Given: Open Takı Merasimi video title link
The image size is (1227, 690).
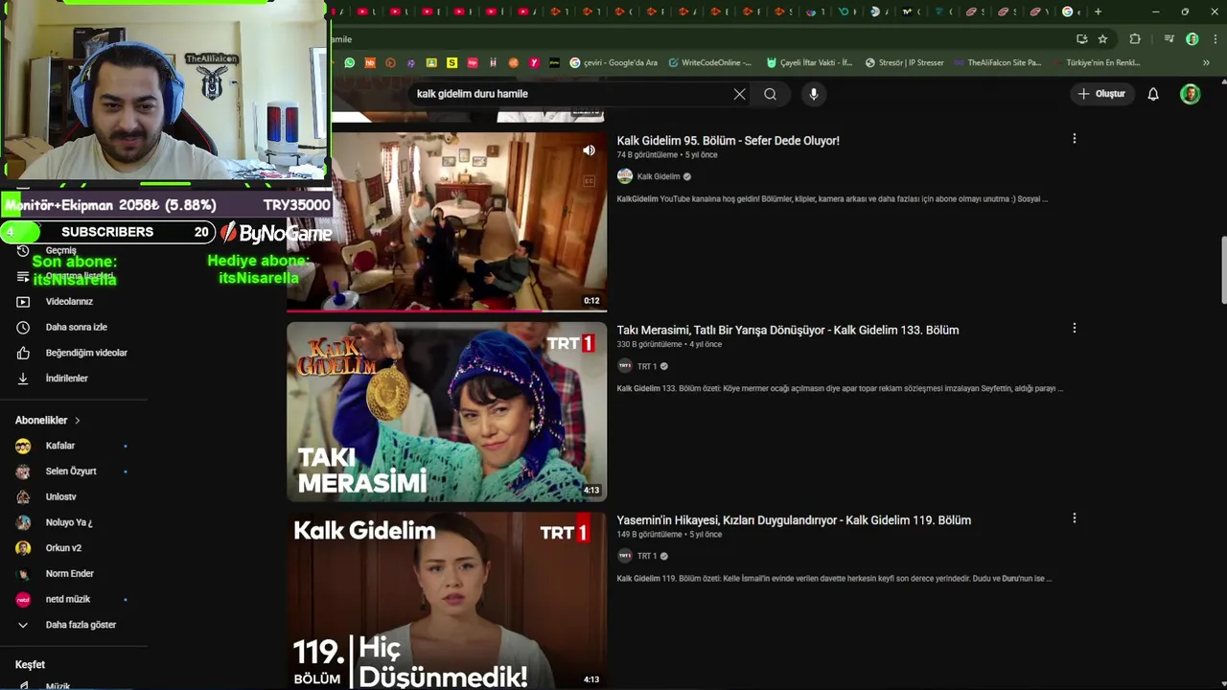Looking at the screenshot, I should click(x=788, y=331).
